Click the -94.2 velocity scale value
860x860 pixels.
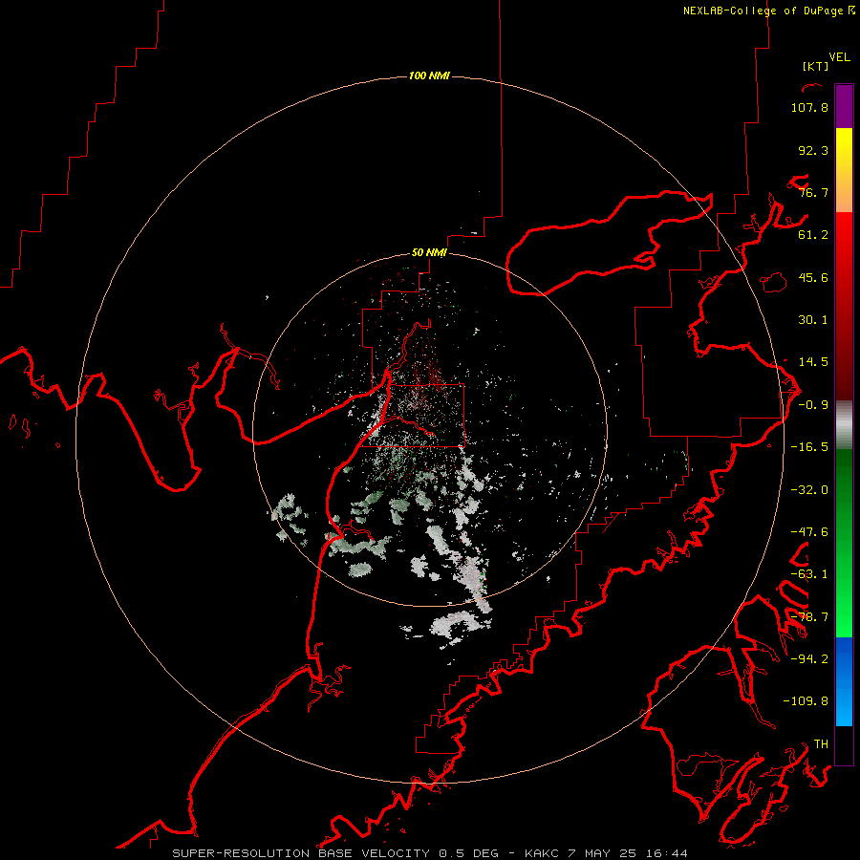click(x=809, y=659)
